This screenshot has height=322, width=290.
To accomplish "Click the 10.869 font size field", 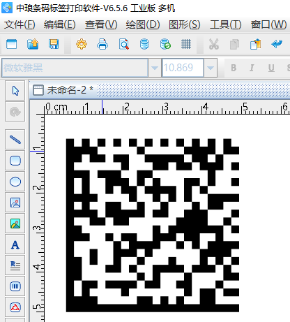I will click(x=183, y=68).
